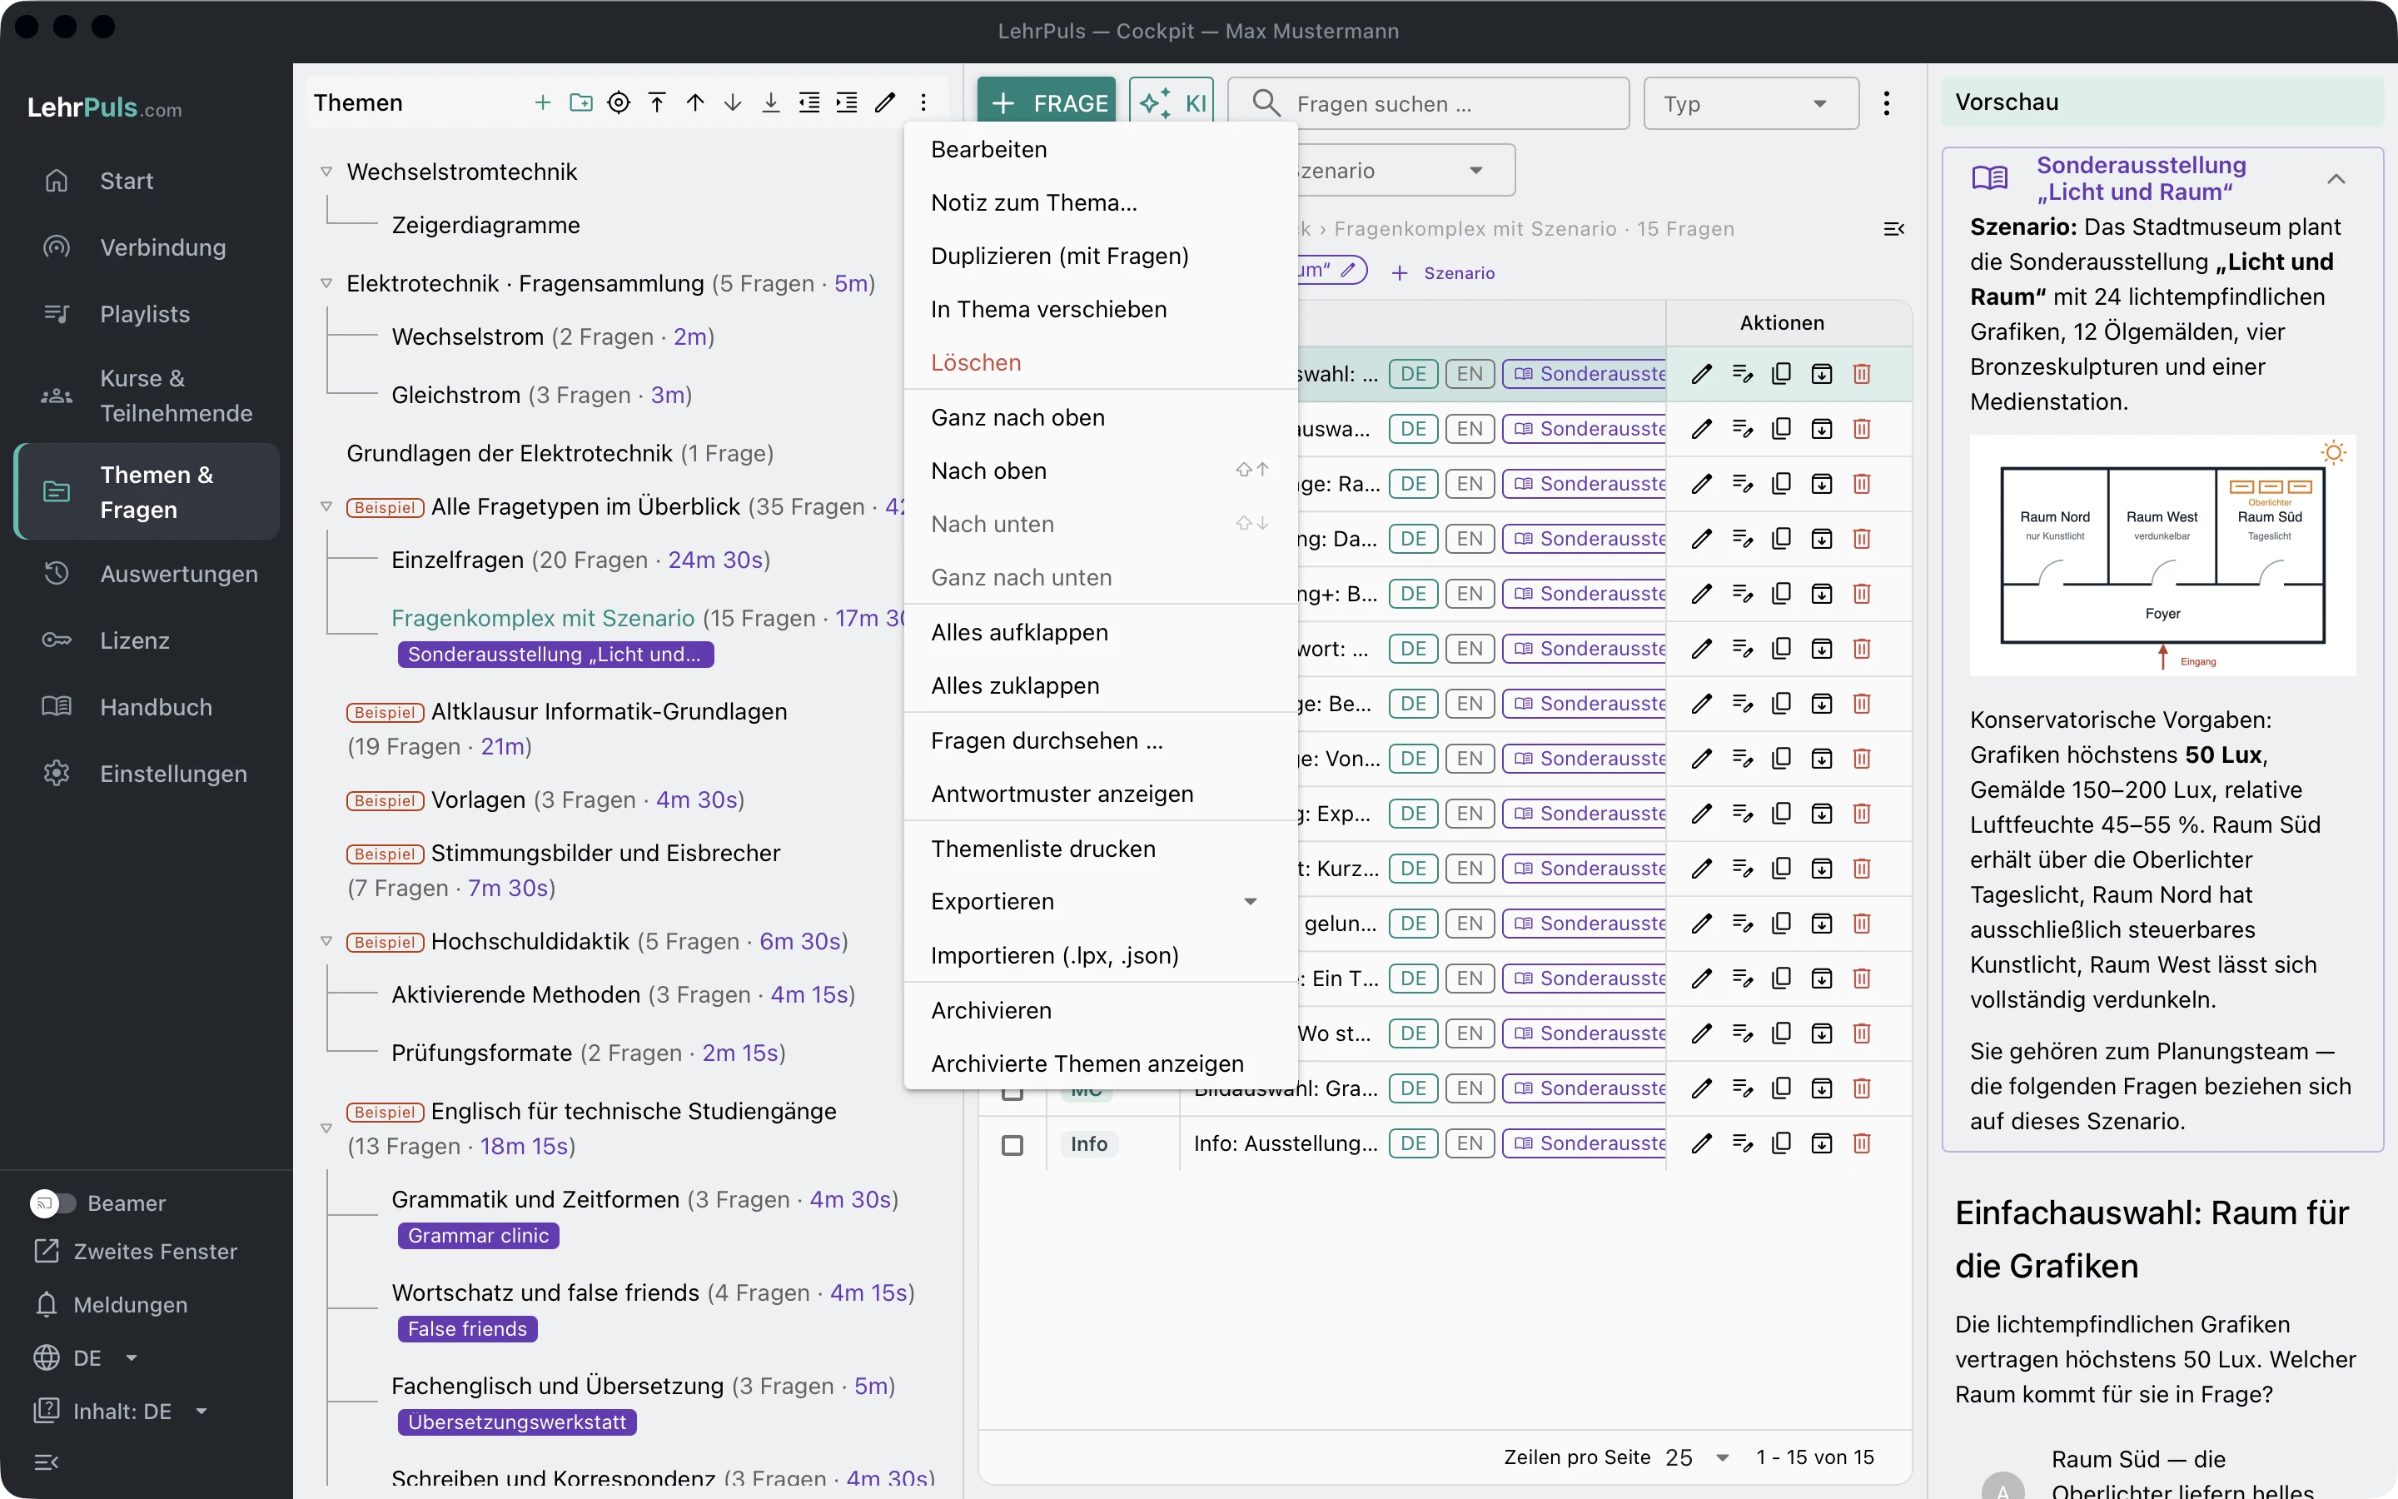Delete the Info: Ausstellung question via trash icon
Viewport: 2398px width, 1499px height.
[1862, 1143]
